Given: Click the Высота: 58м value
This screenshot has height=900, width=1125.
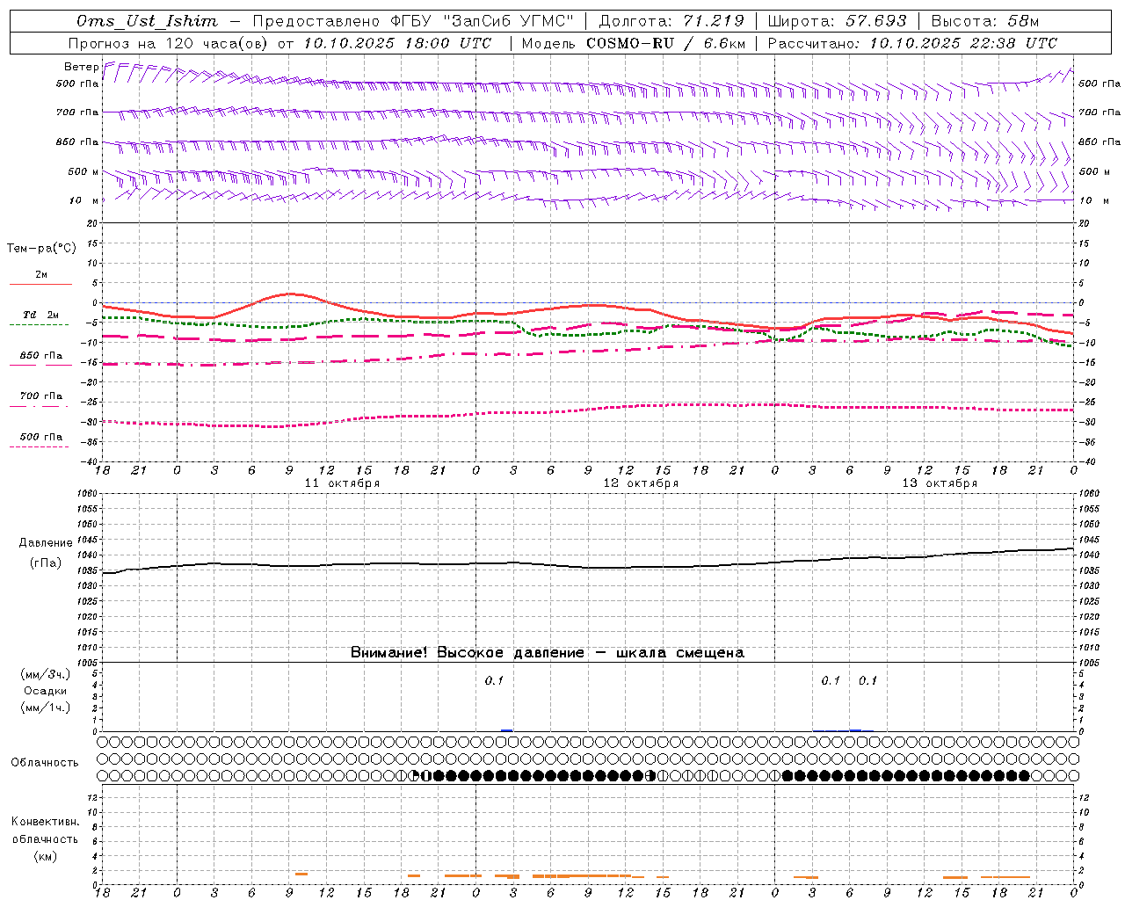Looking at the screenshot, I should (x=985, y=21).
